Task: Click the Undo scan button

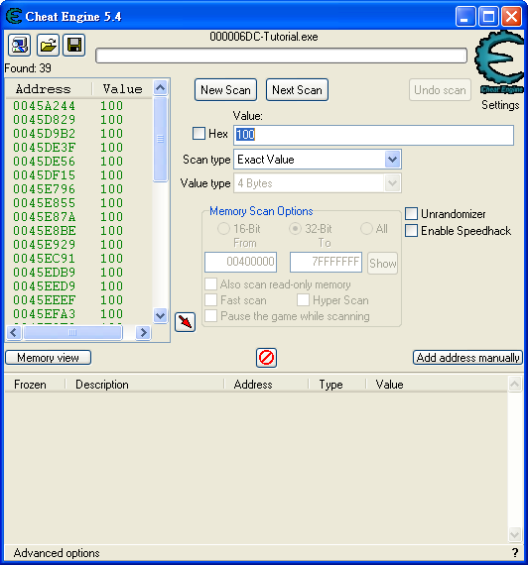Action: [440, 90]
